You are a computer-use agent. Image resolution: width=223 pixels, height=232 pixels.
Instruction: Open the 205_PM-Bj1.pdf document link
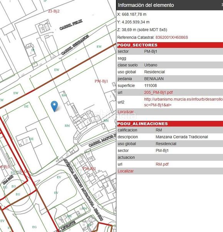[158, 92]
